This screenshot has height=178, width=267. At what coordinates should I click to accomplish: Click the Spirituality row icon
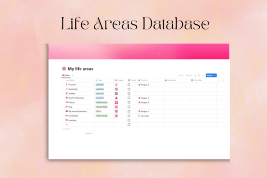(67, 89)
